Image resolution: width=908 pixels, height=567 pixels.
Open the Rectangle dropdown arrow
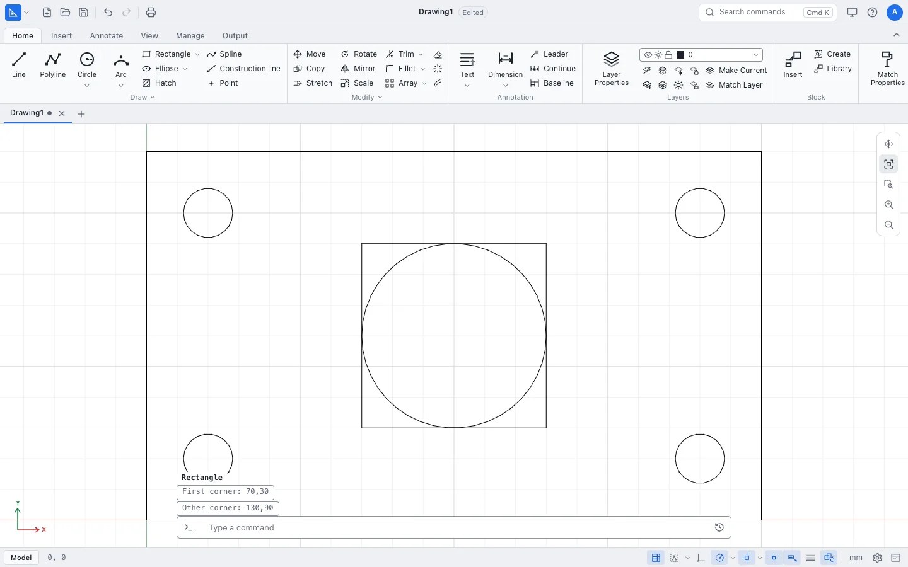[x=197, y=54]
